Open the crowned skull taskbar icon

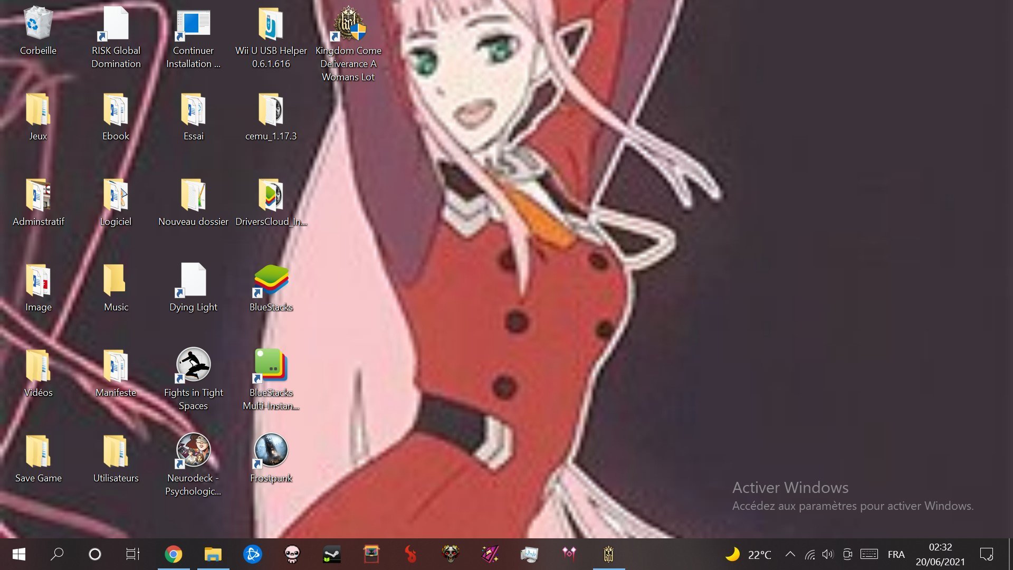451,554
